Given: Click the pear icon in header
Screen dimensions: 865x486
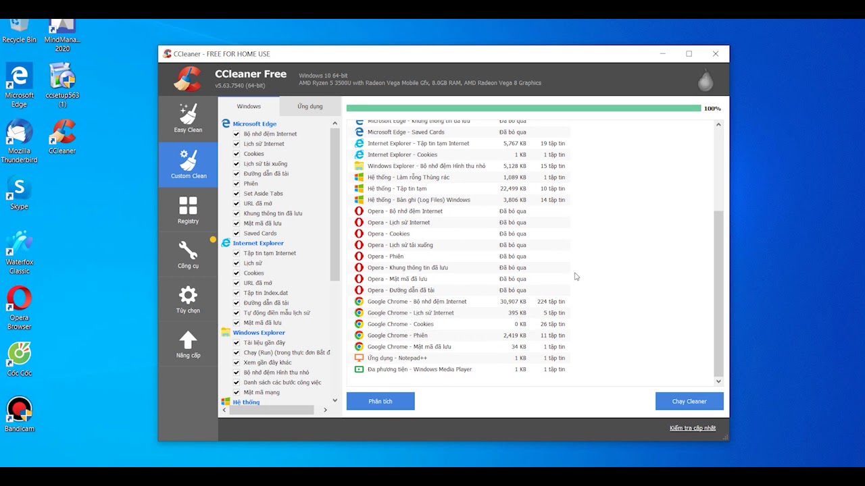Looking at the screenshot, I should pos(706,80).
